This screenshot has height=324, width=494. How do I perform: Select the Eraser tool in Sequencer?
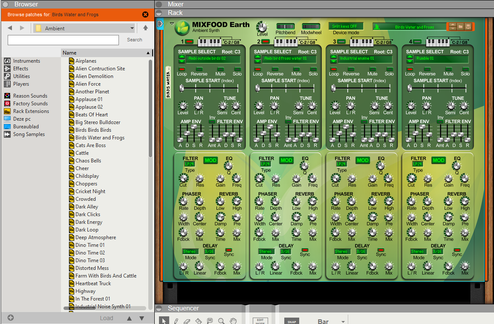pos(187,321)
